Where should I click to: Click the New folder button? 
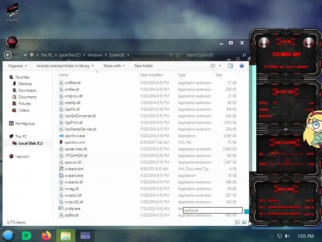pyautogui.click(x=144, y=66)
